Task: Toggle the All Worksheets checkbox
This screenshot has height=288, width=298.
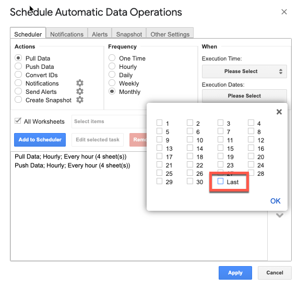Action: coord(18,121)
